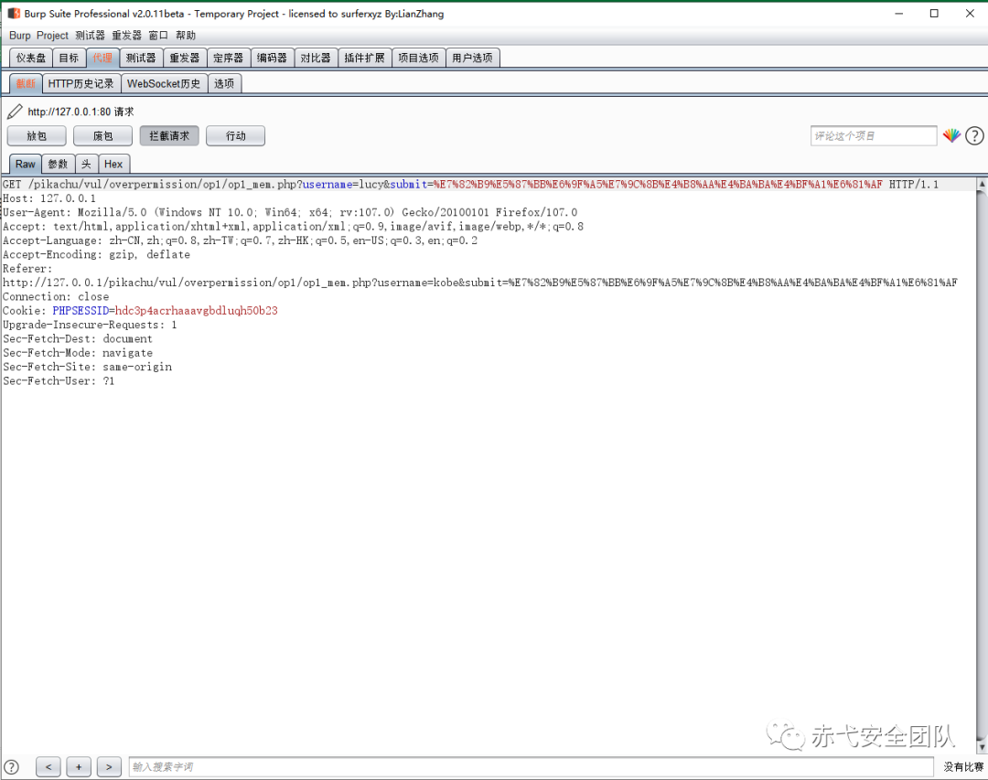The width and height of the screenshot is (988, 780).
Task: Click the 输入搜索字词 search field
Action: tap(532, 767)
